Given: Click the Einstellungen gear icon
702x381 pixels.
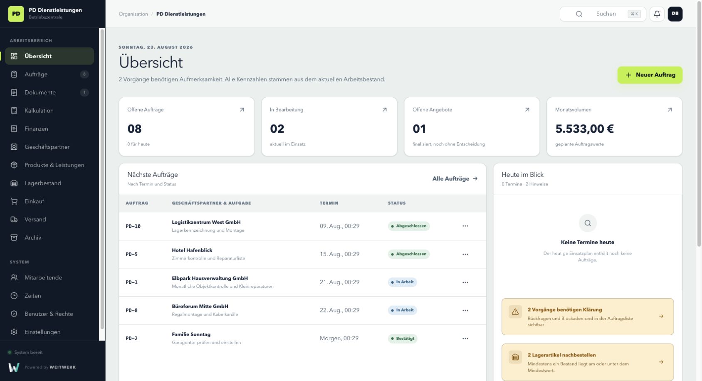Looking at the screenshot, I should [x=14, y=332].
